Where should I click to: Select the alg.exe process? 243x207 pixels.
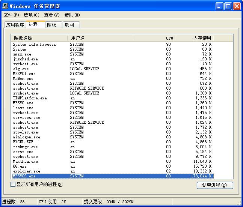pos(113,69)
